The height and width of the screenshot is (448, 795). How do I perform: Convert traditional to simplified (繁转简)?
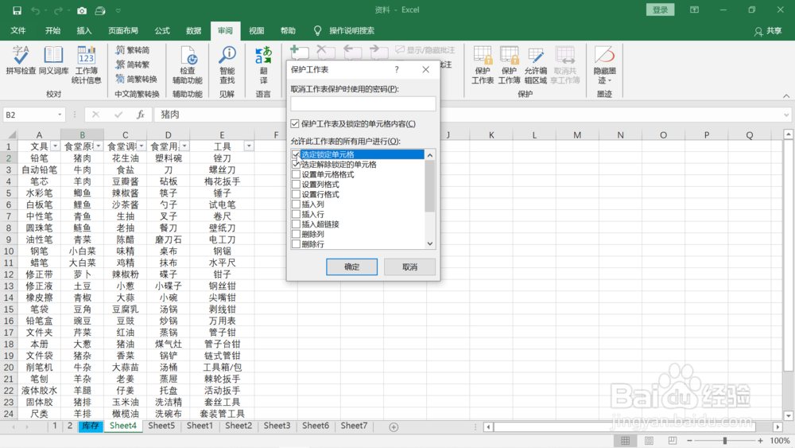tap(133, 49)
